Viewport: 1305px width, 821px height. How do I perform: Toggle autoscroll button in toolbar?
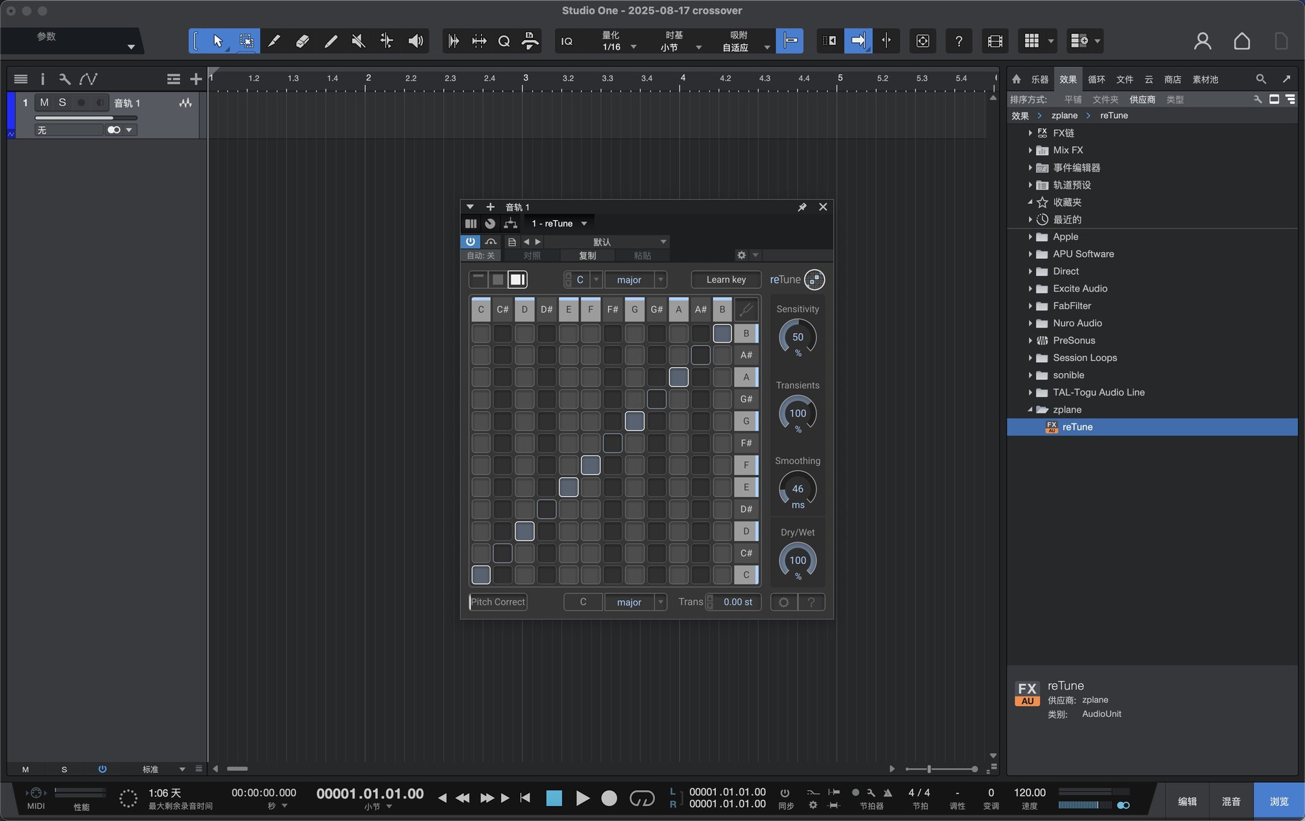[858, 41]
